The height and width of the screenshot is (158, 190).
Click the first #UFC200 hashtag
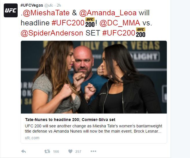coord(68,23)
